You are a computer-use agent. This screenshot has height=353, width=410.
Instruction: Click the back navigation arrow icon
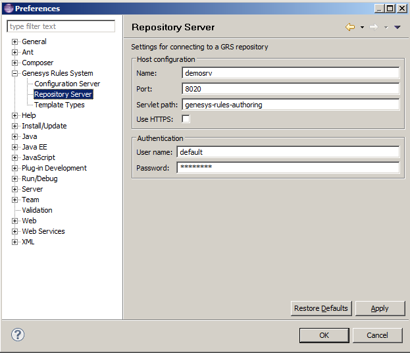350,27
